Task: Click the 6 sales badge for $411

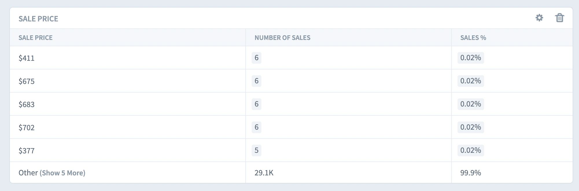Action: coord(257,58)
